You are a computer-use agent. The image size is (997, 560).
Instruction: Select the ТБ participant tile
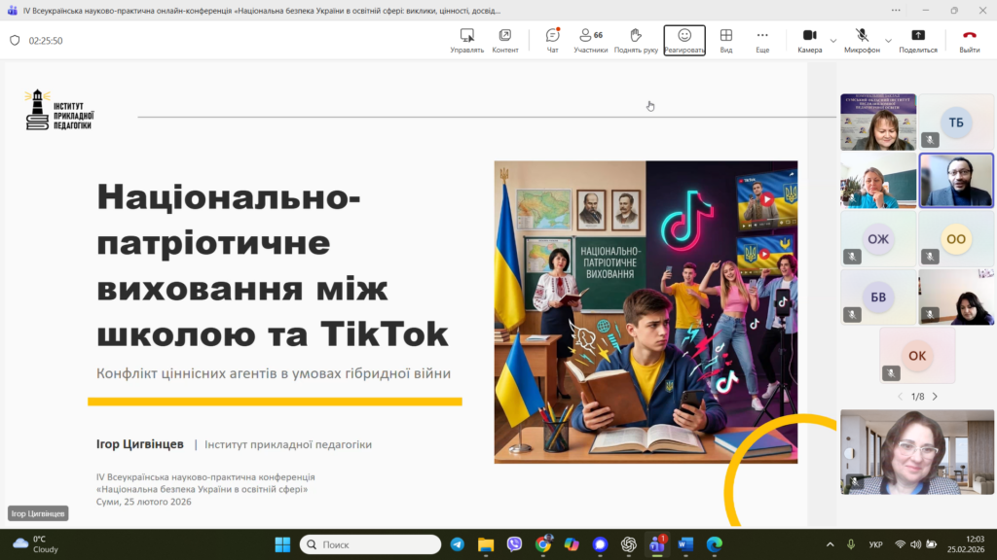(x=956, y=122)
